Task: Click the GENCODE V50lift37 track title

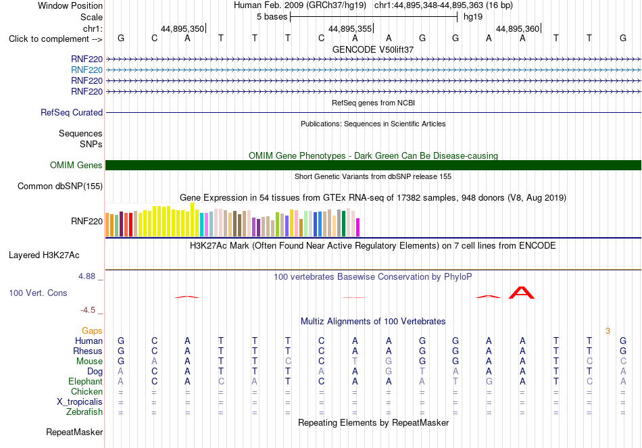Action: 373,49
